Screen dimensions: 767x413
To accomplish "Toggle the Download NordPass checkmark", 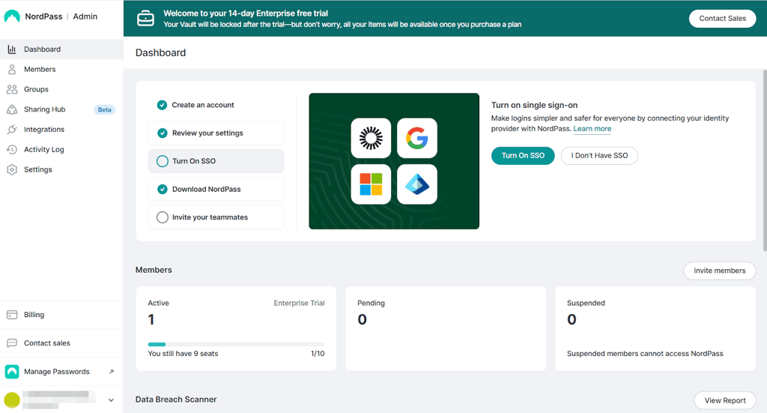I will click(163, 190).
